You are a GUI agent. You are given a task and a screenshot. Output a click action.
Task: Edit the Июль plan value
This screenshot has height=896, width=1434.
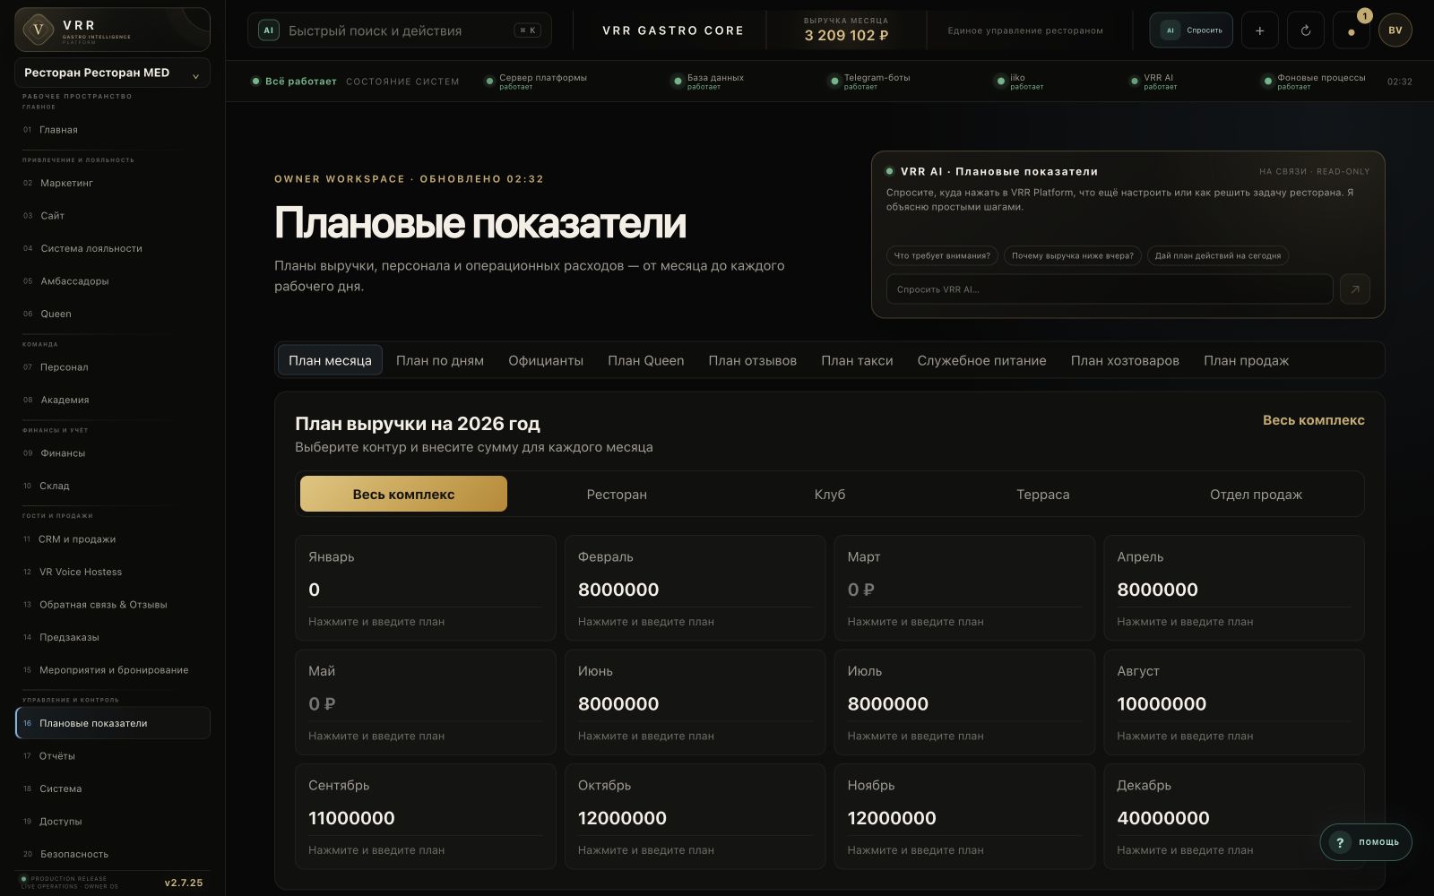(964, 704)
